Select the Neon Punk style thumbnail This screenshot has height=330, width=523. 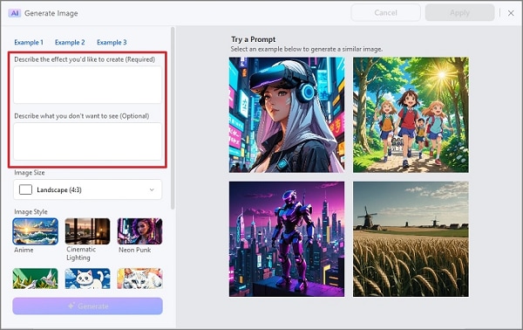(x=139, y=231)
